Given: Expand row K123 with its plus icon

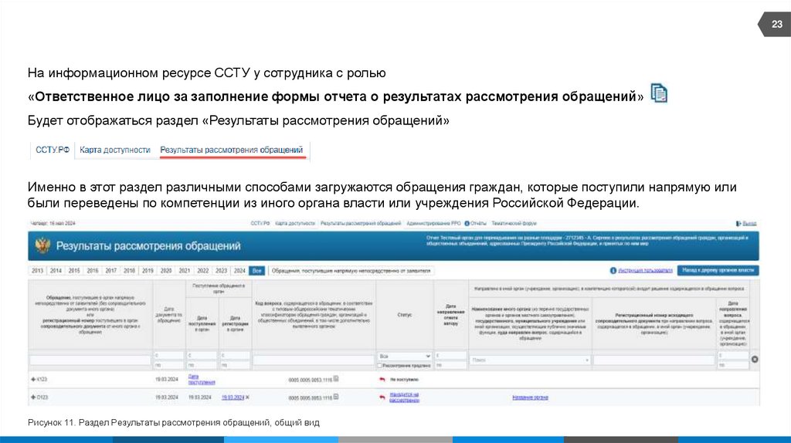Looking at the screenshot, I should tap(33, 379).
